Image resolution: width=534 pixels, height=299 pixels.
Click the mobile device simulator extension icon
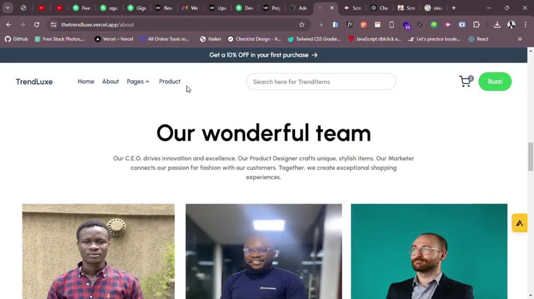pos(391,25)
